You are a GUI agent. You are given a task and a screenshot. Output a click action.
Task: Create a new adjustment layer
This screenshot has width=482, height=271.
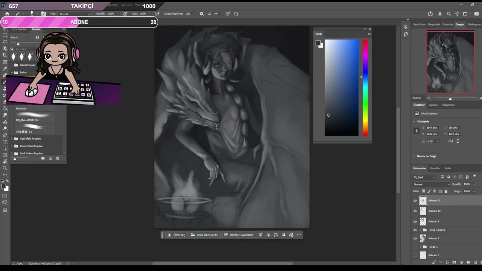click(461, 262)
